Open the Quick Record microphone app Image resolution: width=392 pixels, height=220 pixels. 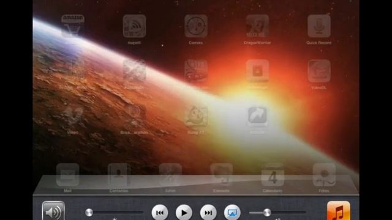pos(319,26)
